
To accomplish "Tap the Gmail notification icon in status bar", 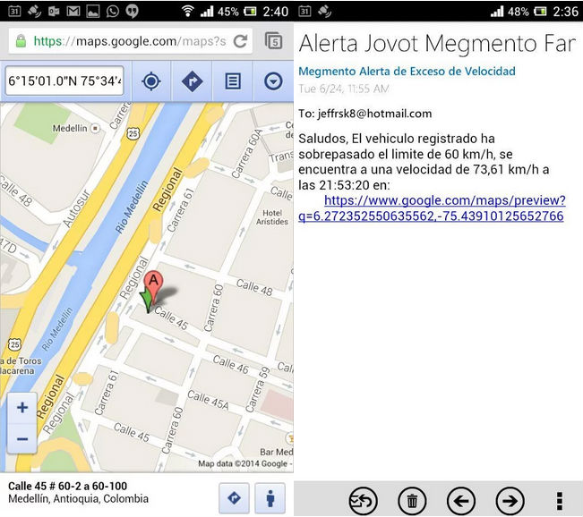I will click(x=73, y=12).
